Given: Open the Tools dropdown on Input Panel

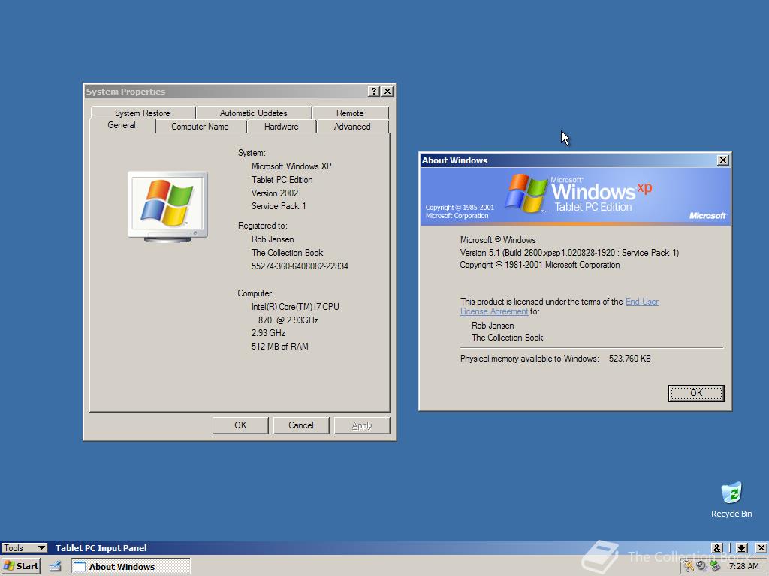Looking at the screenshot, I should tap(23, 548).
